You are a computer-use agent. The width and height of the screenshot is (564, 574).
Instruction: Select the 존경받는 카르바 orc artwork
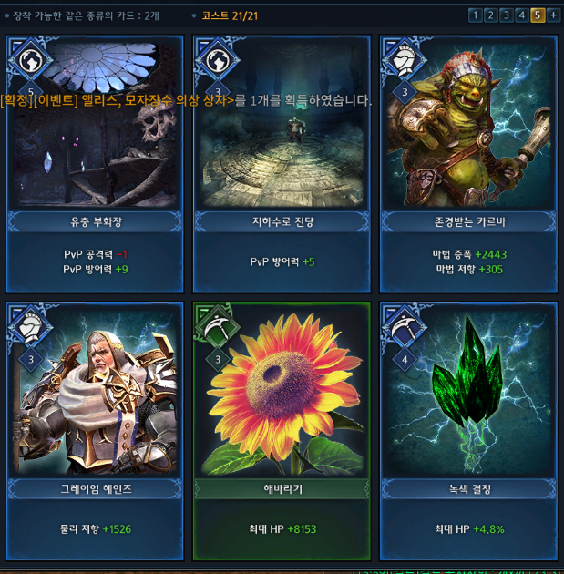pos(468,125)
